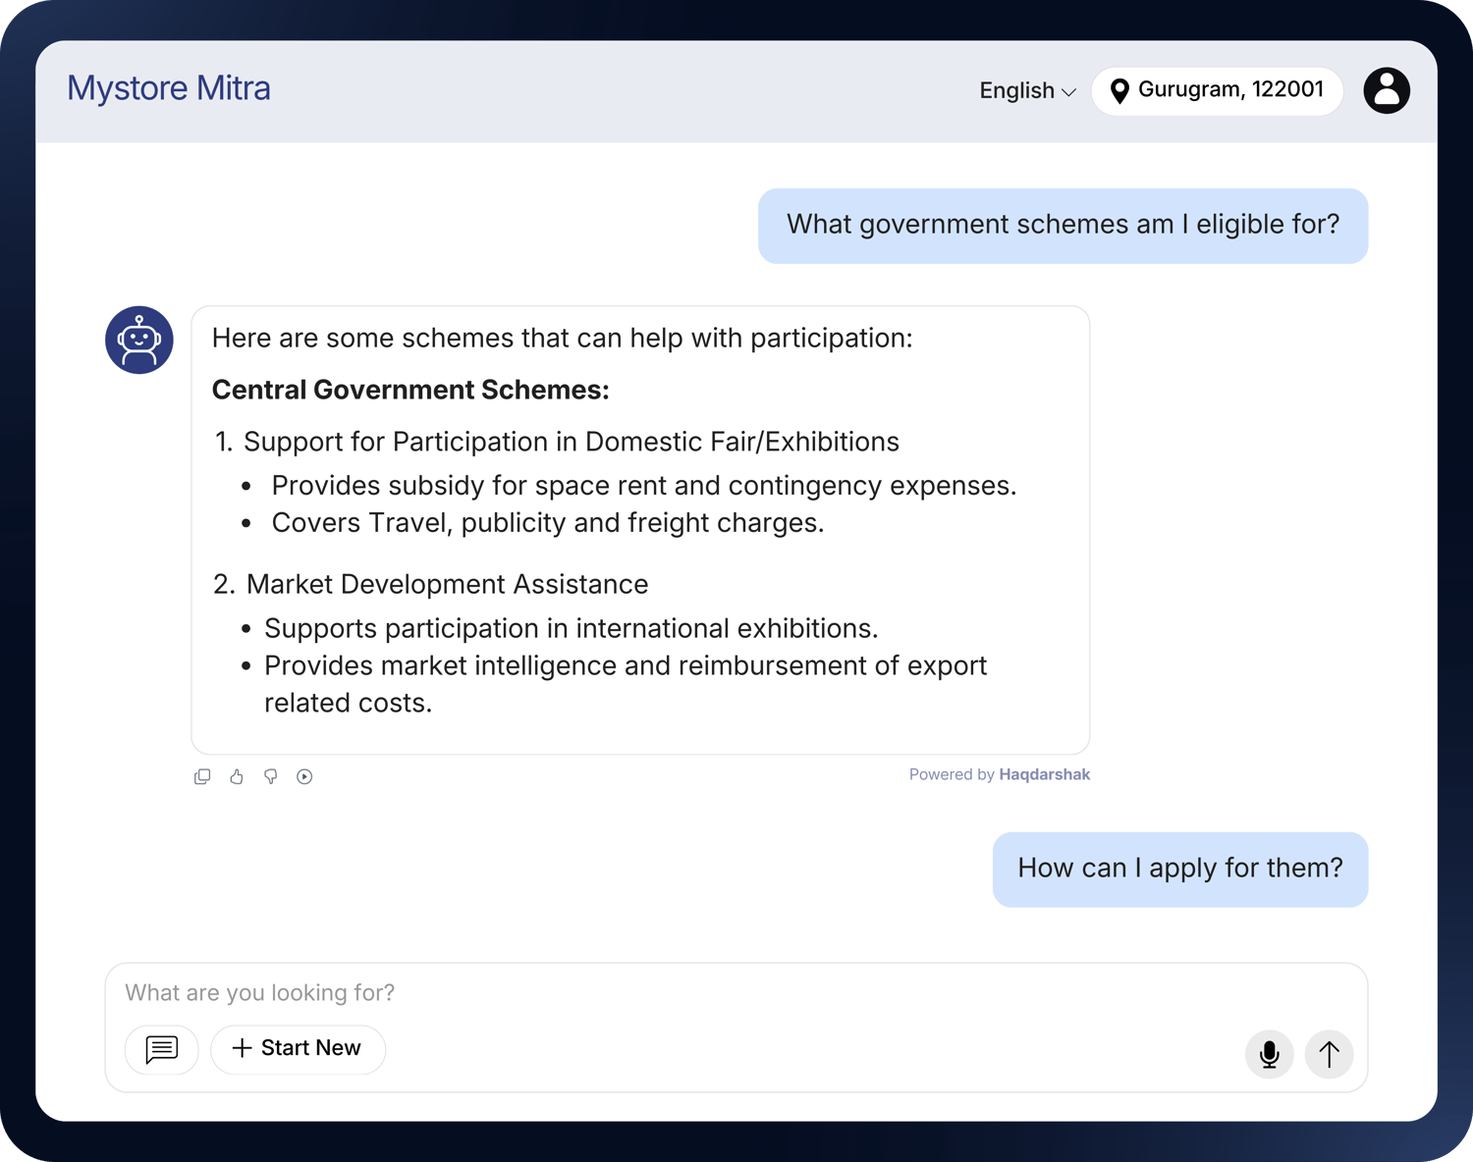The height and width of the screenshot is (1162, 1473).
Task: Click the 'Central Government Schemes:' heading
Action: pyautogui.click(x=410, y=390)
